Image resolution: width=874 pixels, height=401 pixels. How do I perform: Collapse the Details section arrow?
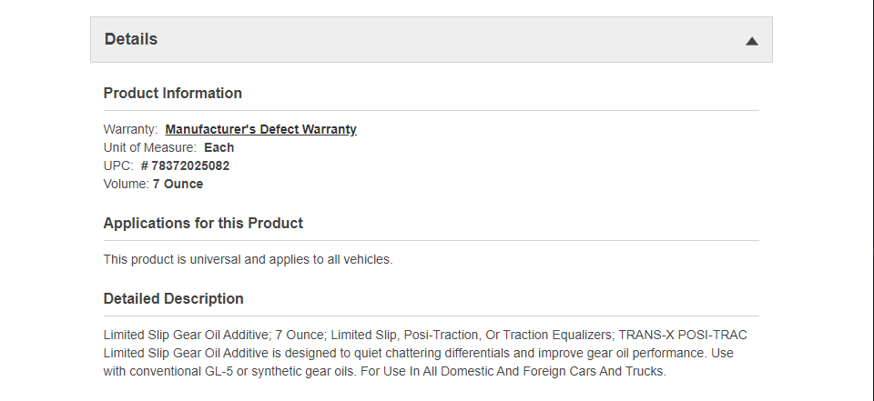751,40
